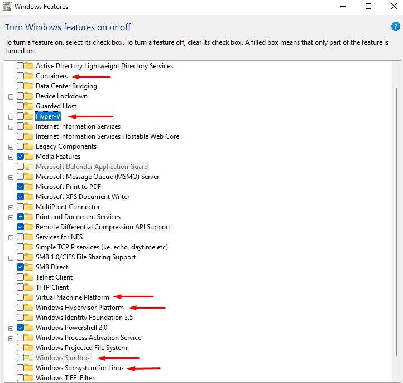Toggle the Telnet Client checkbox
The height and width of the screenshot is (383, 403).
[20, 277]
